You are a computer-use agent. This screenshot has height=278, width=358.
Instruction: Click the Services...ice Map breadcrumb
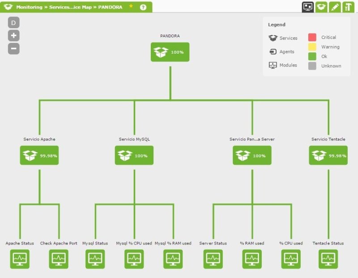[x=70, y=7]
